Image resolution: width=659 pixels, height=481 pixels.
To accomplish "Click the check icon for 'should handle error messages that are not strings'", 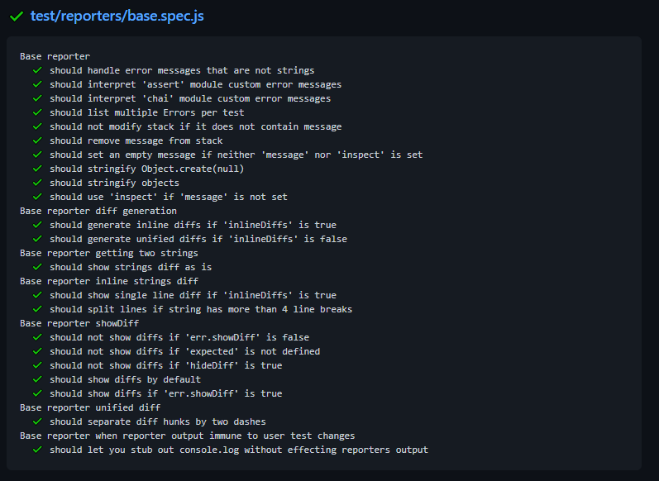I will pos(37,70).
